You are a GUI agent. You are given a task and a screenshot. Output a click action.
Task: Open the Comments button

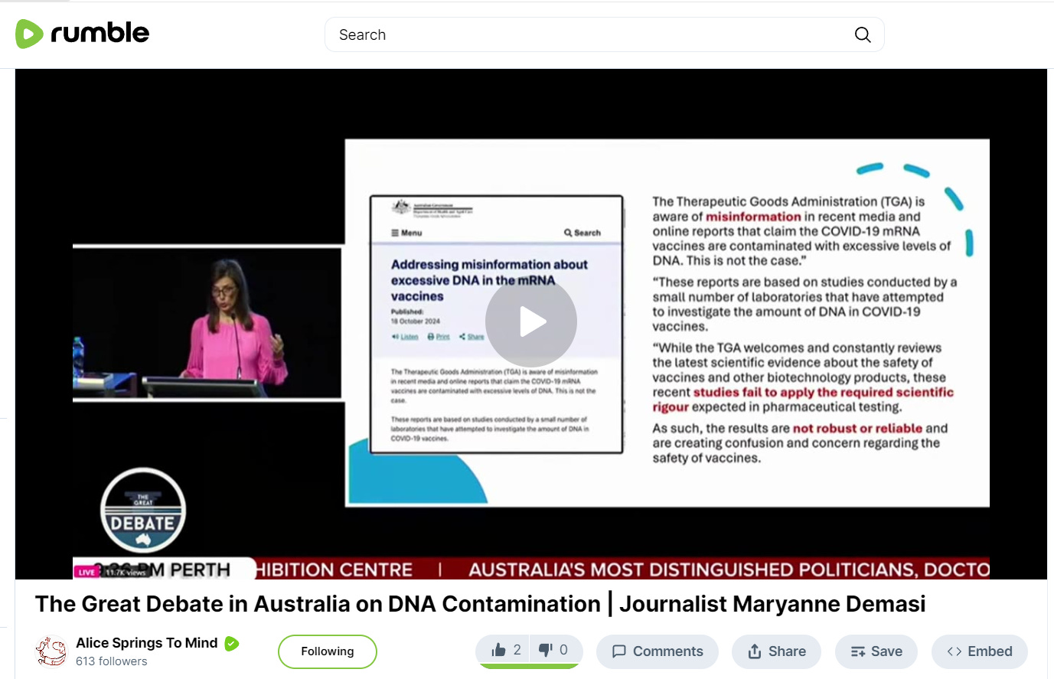tap(658, 651)
